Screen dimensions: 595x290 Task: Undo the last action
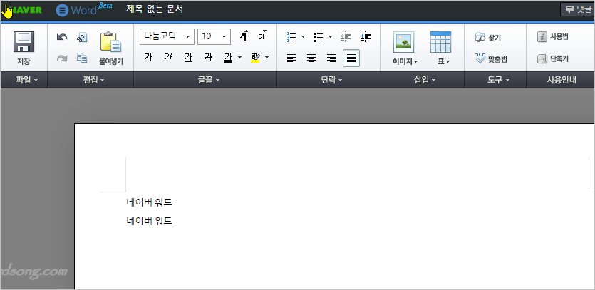pos(61,38)
